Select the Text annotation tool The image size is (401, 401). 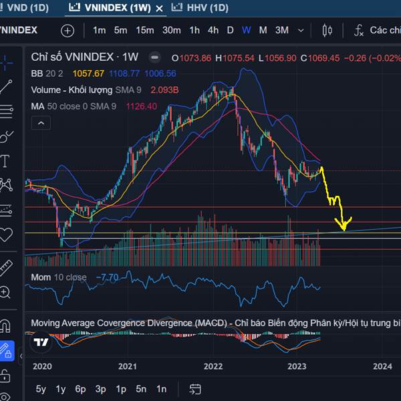(x=5, y=161)
